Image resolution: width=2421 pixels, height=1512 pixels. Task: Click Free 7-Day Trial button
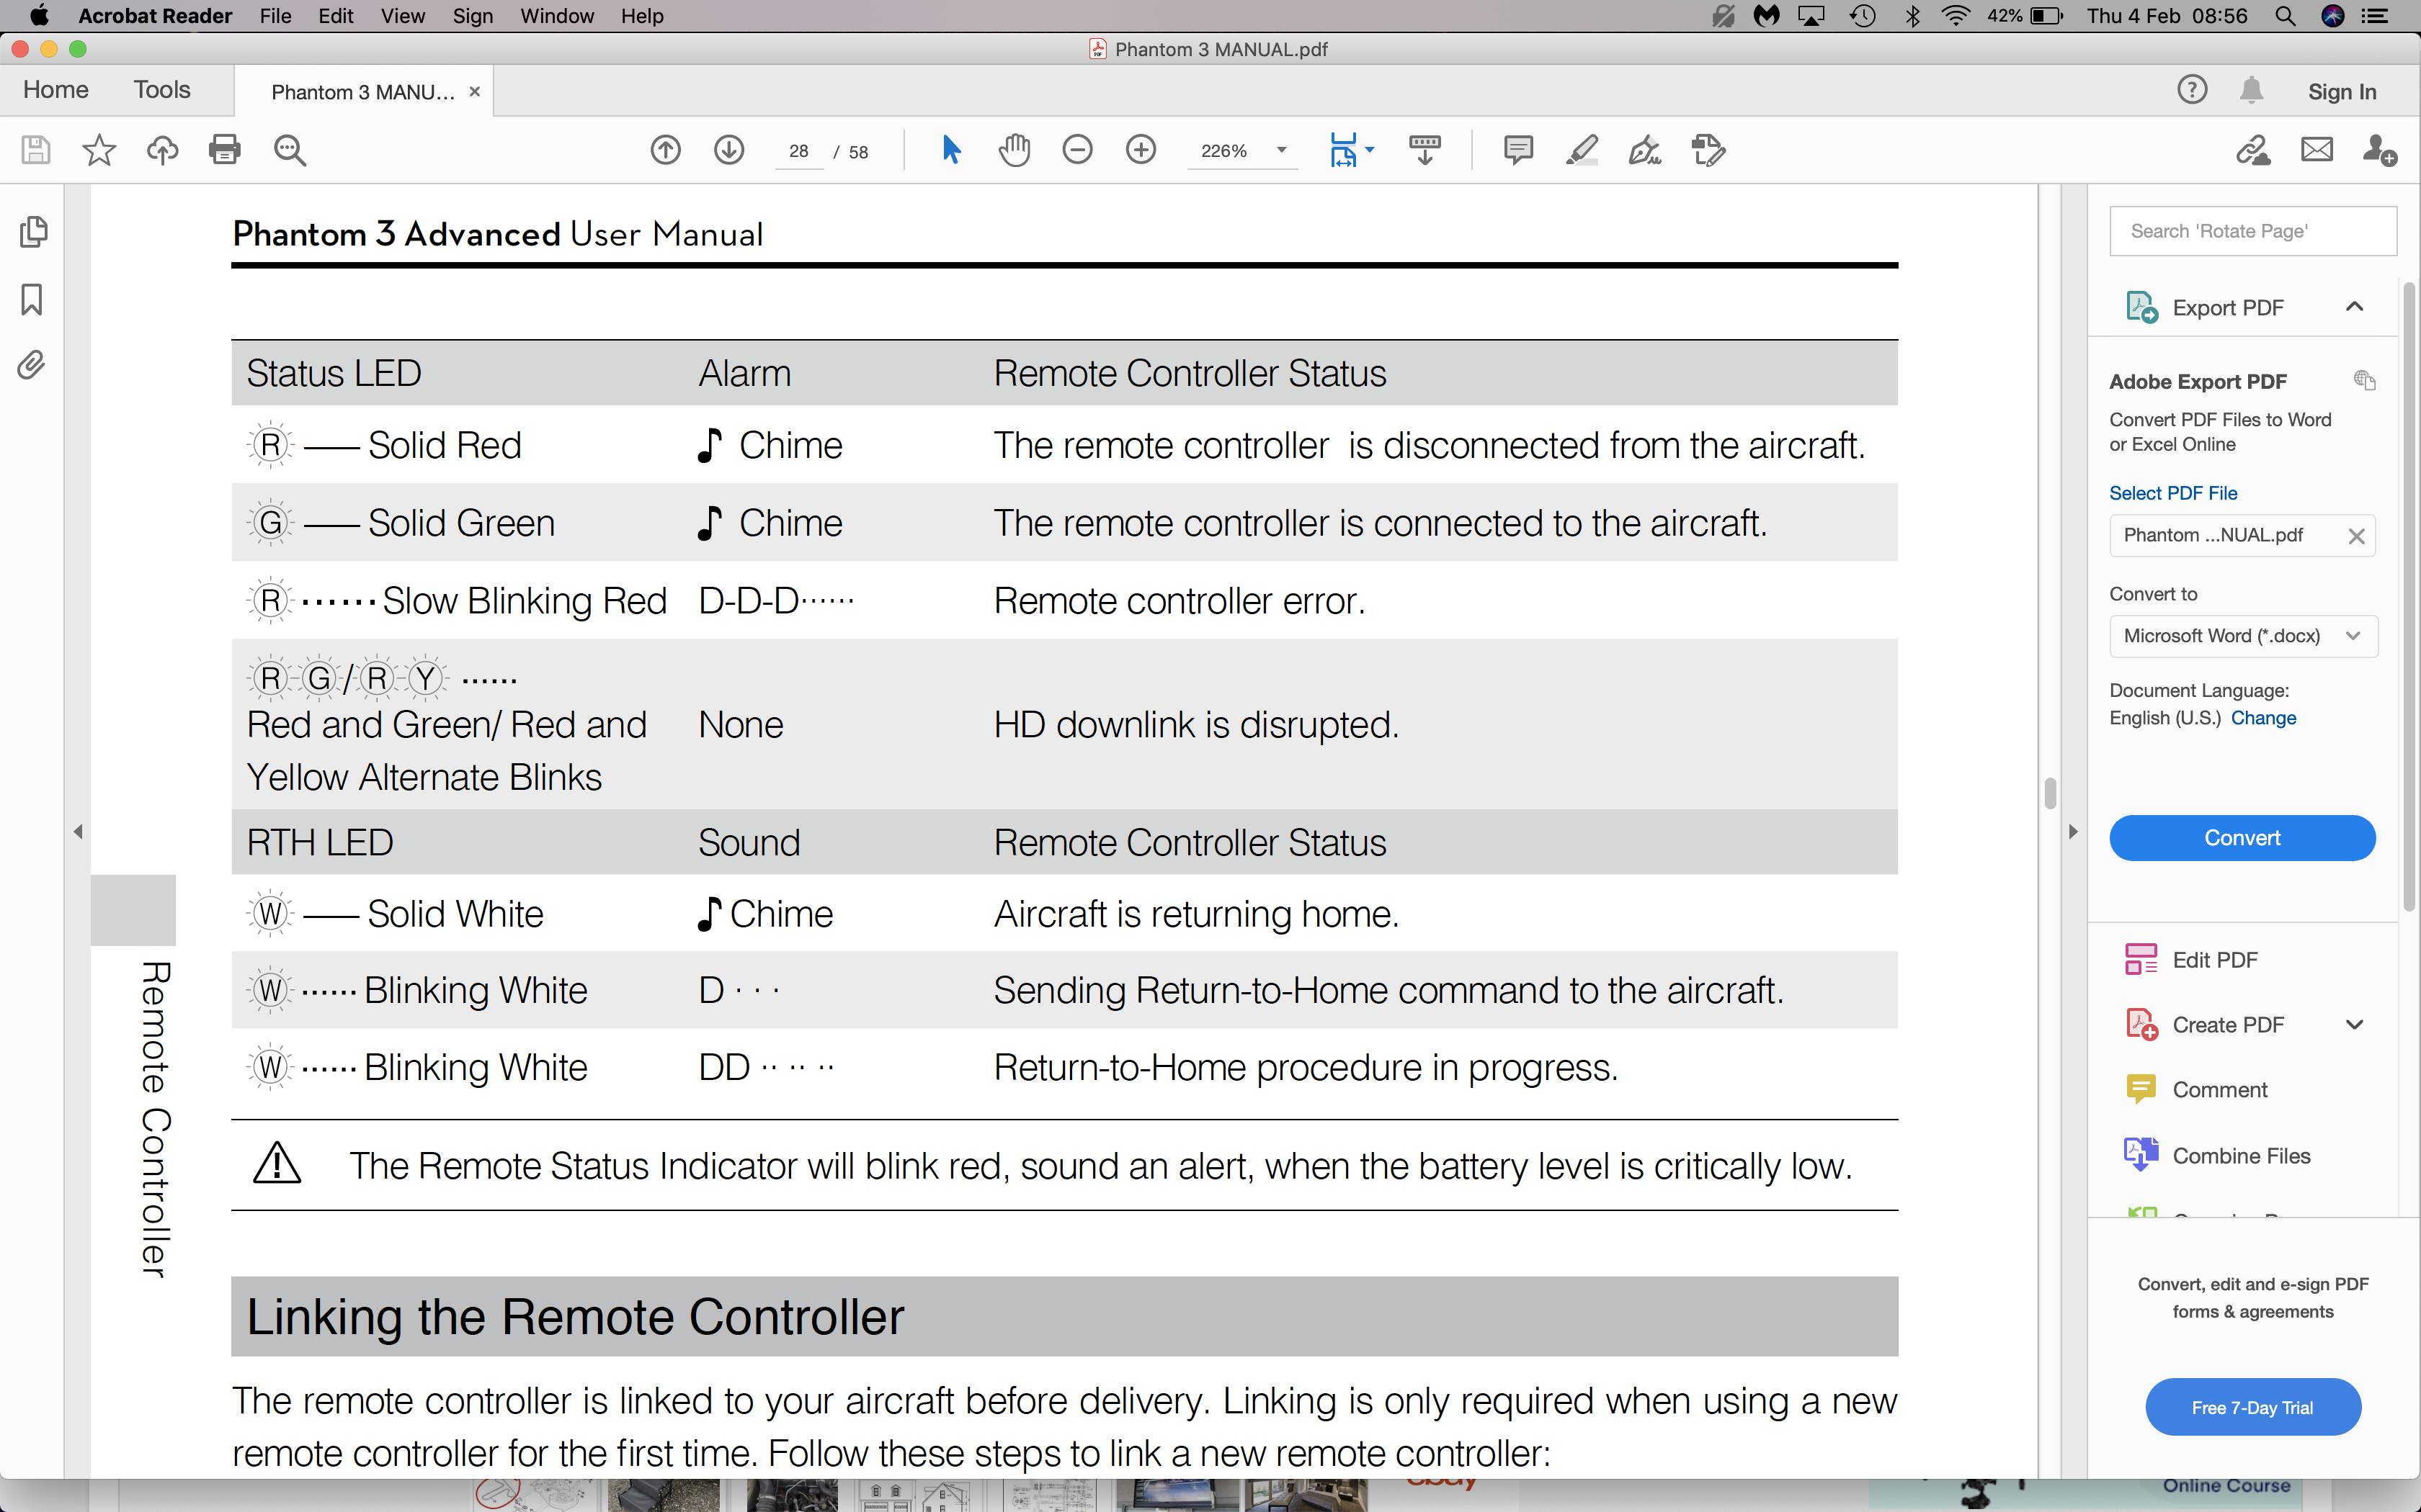[x=2253, y=1408]
